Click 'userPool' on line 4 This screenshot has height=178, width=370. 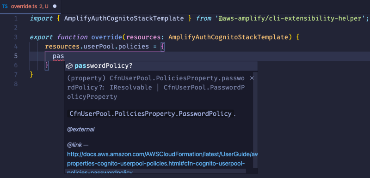coord(99,47)
